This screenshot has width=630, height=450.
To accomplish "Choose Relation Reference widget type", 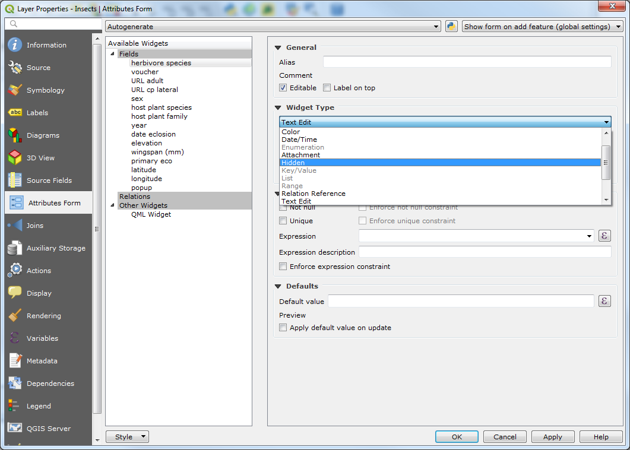I will click(440, 194).
